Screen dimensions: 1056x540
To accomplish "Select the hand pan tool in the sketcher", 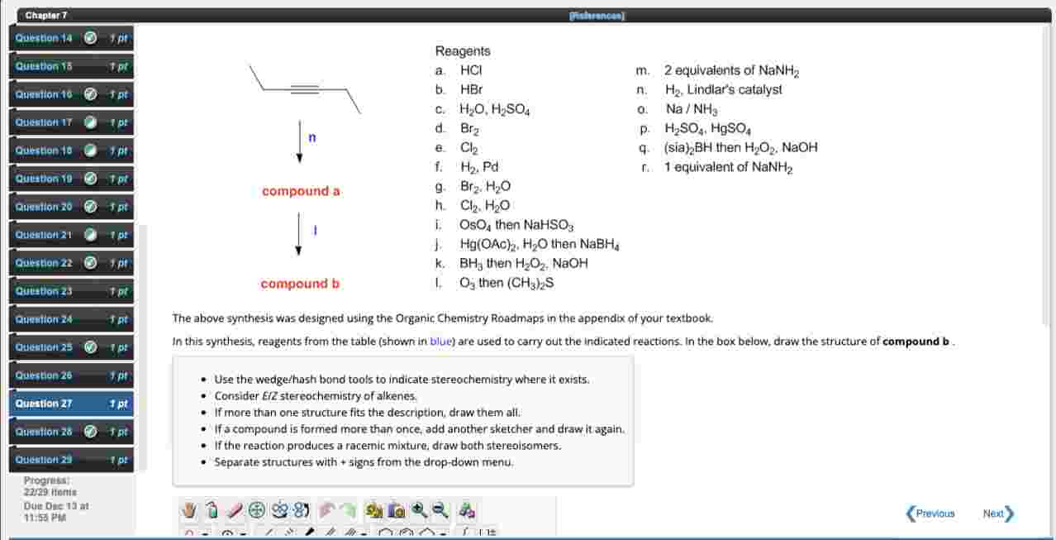I will point(188,511).
